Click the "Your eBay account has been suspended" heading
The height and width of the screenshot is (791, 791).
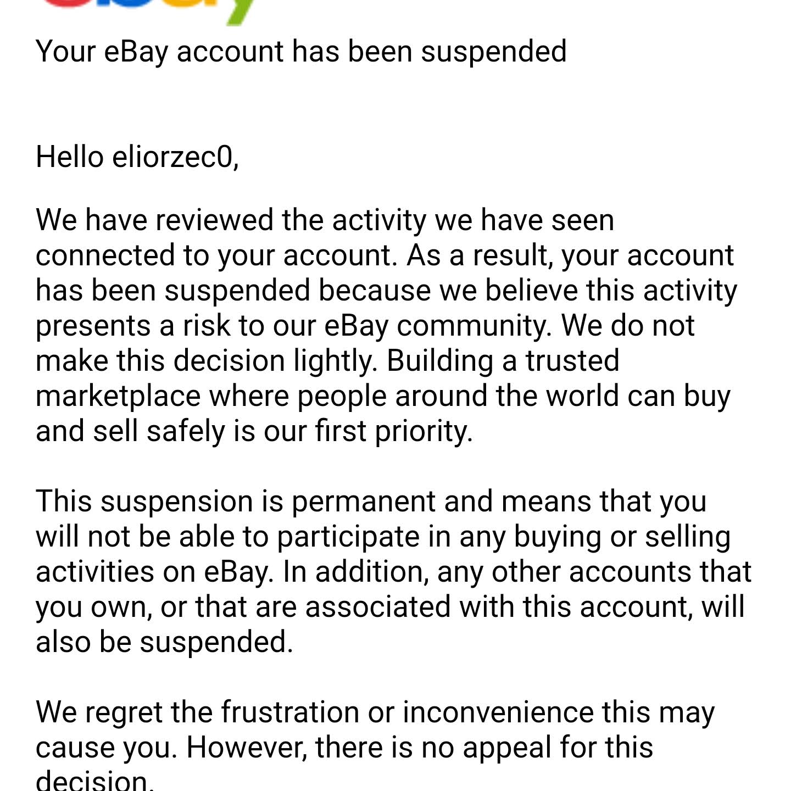[x=300, y=52]
